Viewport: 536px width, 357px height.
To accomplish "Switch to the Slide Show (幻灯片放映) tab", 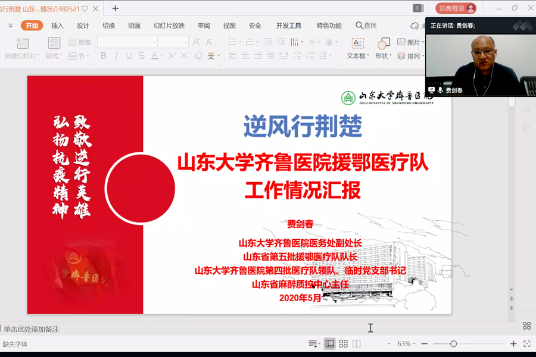I will click(169, 26).
